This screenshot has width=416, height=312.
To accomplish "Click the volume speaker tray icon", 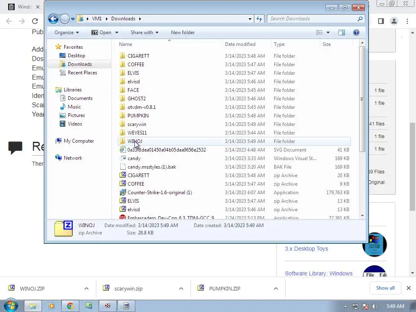I will point(375,306).
